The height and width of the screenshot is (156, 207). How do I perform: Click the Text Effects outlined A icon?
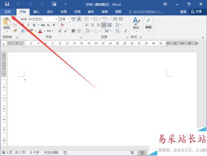[23, 31]
